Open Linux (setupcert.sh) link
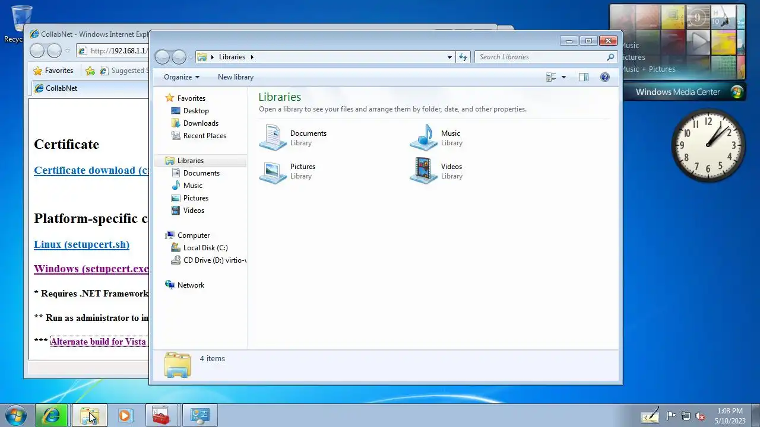760x427 pixels. click(81, 244)
